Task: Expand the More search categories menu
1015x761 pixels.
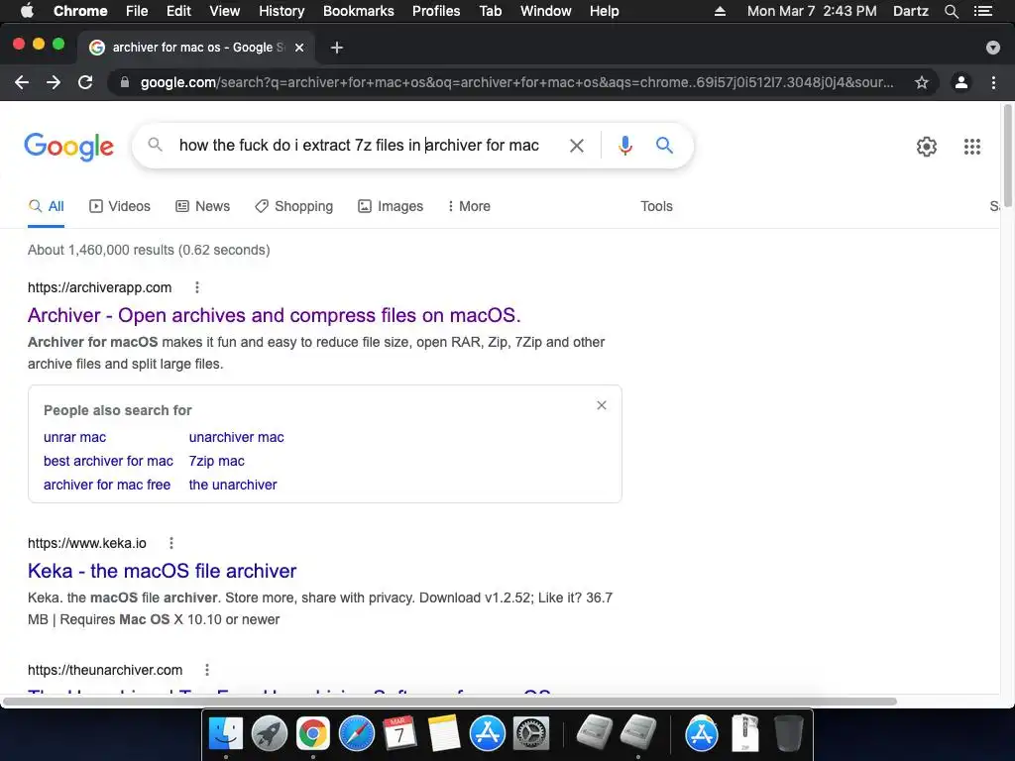Action: click(x=469, y=206)
